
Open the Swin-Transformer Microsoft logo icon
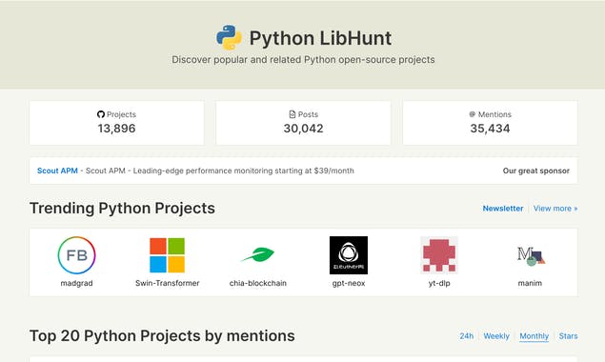click(x=167, y=255)
